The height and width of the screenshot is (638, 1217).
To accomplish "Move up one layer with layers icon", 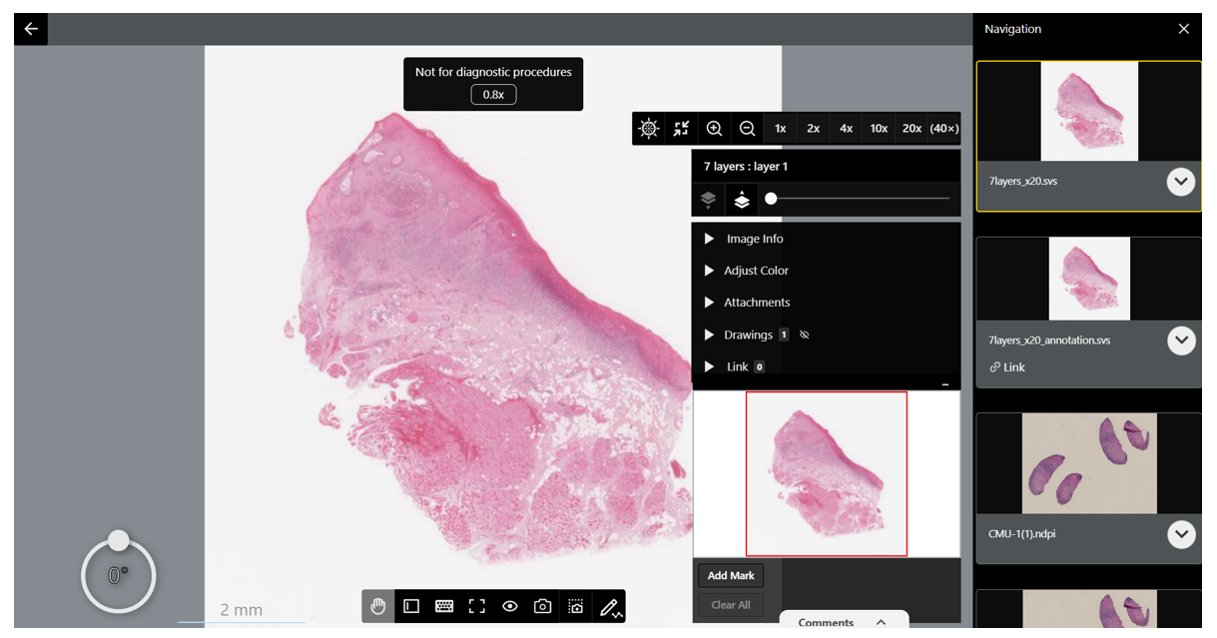I will pos(742,200).
